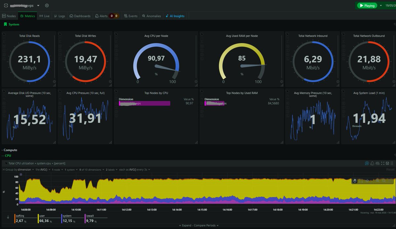
Task: Switch to the Live tab
Action: 44,16
